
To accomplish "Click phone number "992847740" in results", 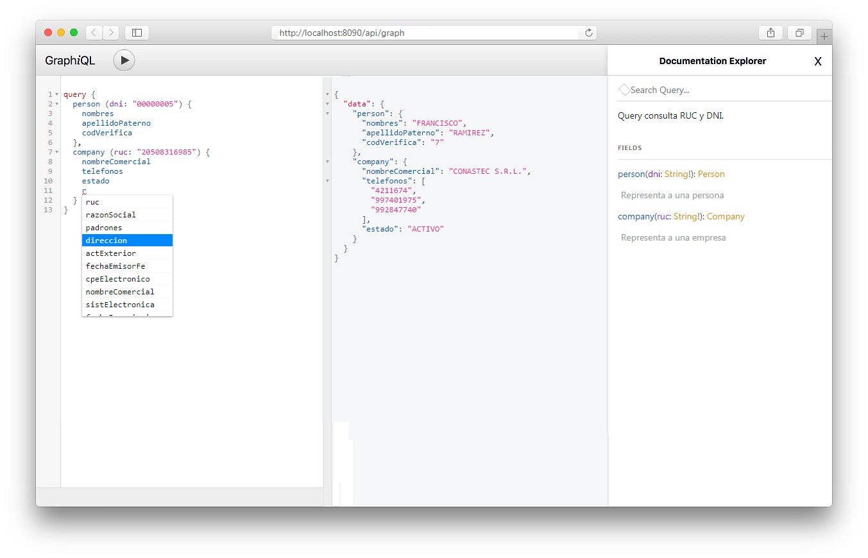I will pos(396,210).
